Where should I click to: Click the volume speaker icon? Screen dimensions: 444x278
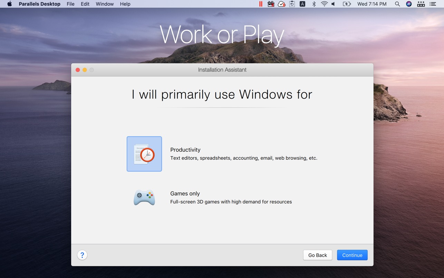pyautogui.click(x=334, y=4)
